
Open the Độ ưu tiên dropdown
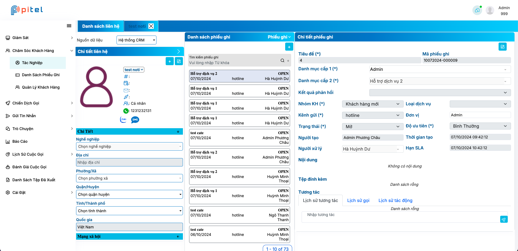(x=480, y=126)
